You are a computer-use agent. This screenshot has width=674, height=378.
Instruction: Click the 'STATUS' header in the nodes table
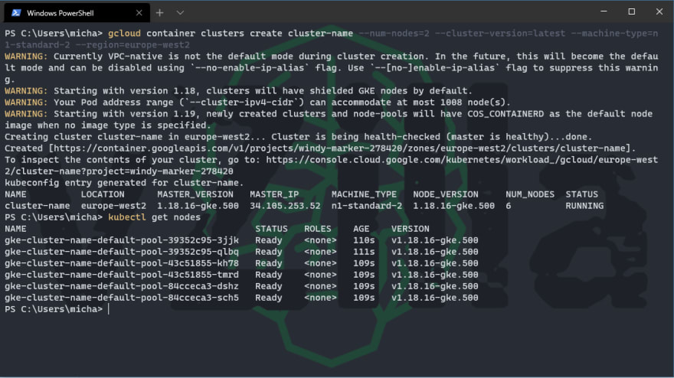(271, 229)
